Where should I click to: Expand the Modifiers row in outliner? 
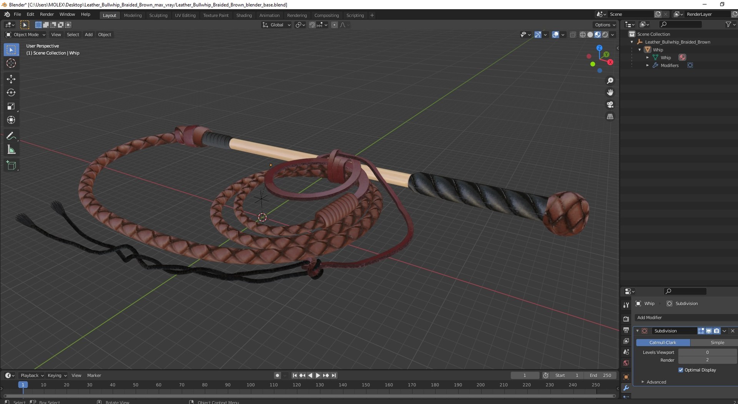point(648,65)
